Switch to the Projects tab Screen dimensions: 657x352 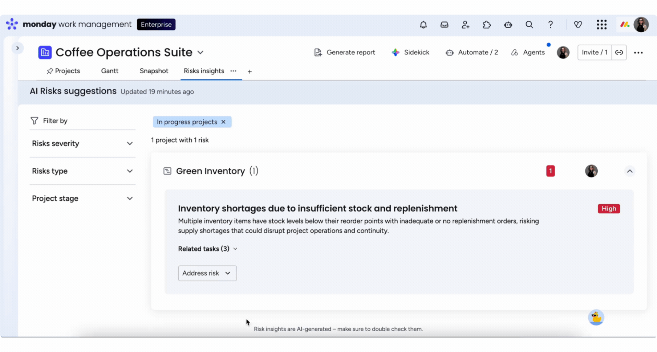63,71
